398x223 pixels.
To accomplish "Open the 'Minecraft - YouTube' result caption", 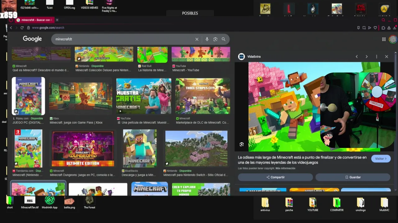I will [x=186, y=70].
